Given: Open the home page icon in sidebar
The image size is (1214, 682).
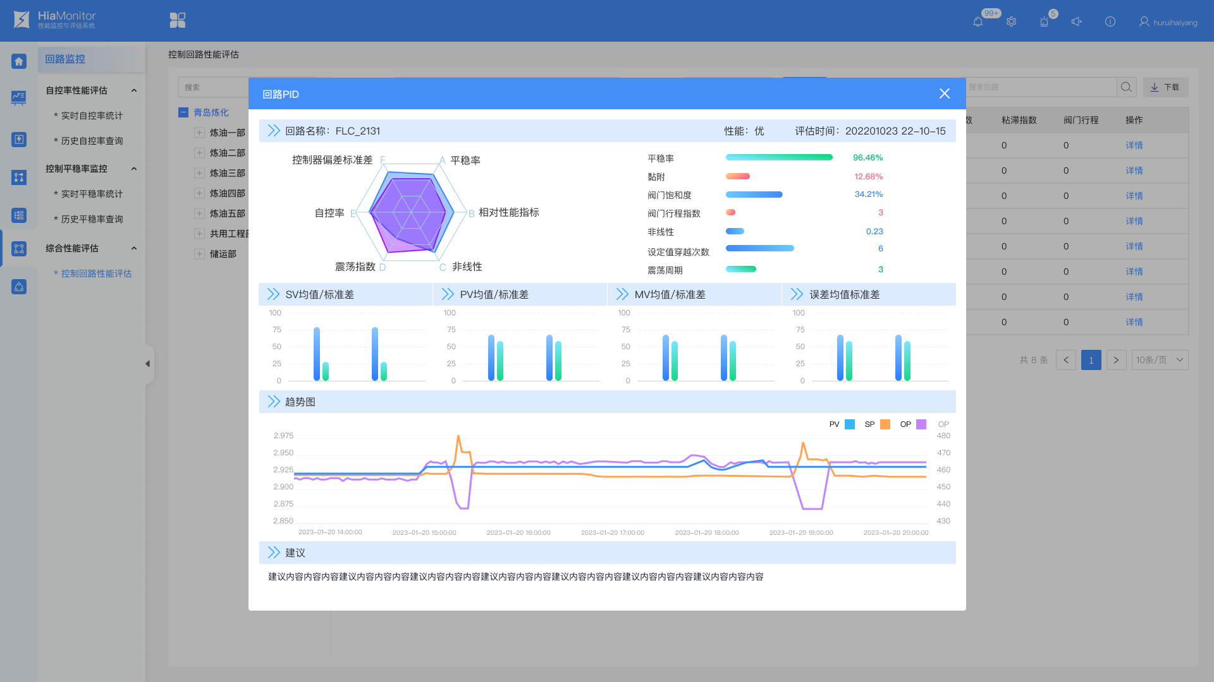Looking at the screenshot, I should (18, 60).
